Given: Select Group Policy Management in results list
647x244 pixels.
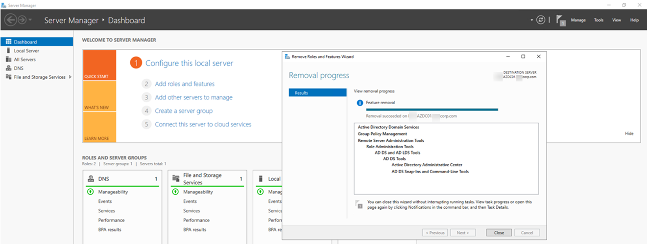Looking at the screenshot, I should 383,134.
